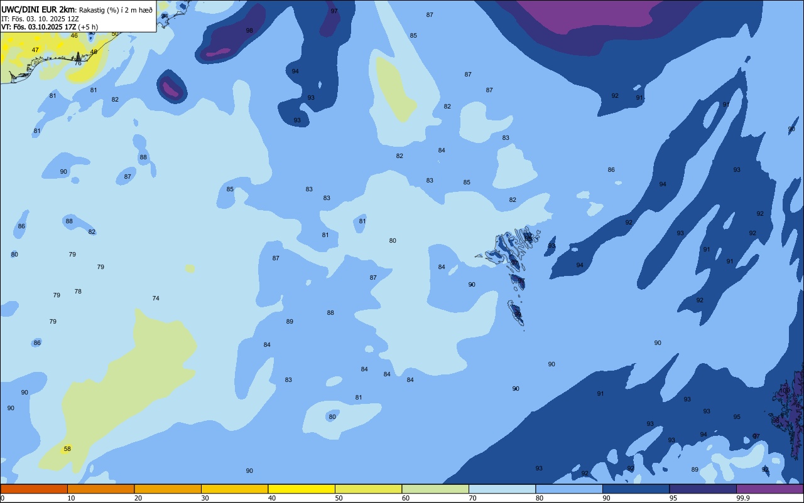The width and height of the screenshot is (804, 503).
Task: Click the legend scale label '30'
Action: (x=205, y=498)
